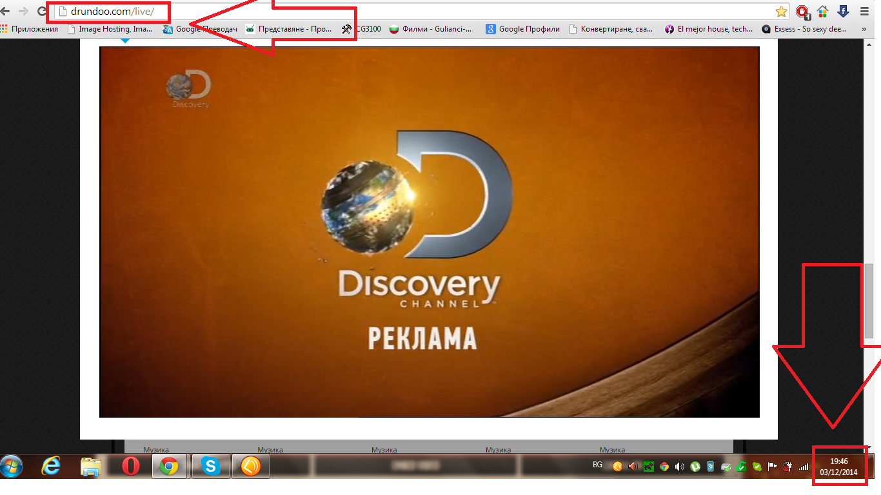This screenshot has width=881, height=495.
Task: Open the Chrome hamburger menu
Action: point(865,11)
